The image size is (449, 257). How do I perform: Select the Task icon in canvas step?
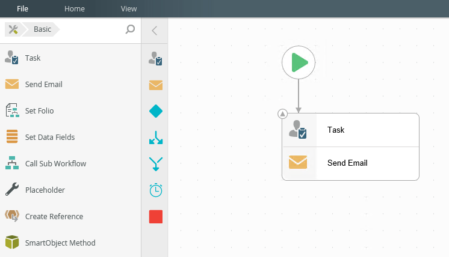coord(298,129)
